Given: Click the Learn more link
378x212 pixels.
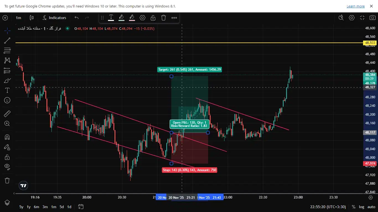Looking at the screenshot, I should click(356, 6).
